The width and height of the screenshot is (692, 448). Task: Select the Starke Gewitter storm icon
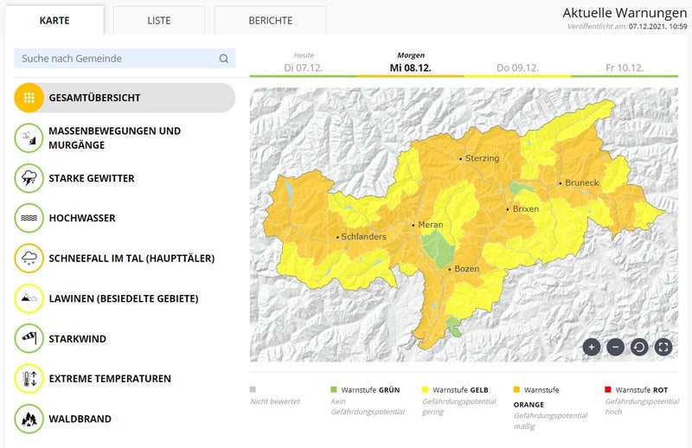(29, 178)
